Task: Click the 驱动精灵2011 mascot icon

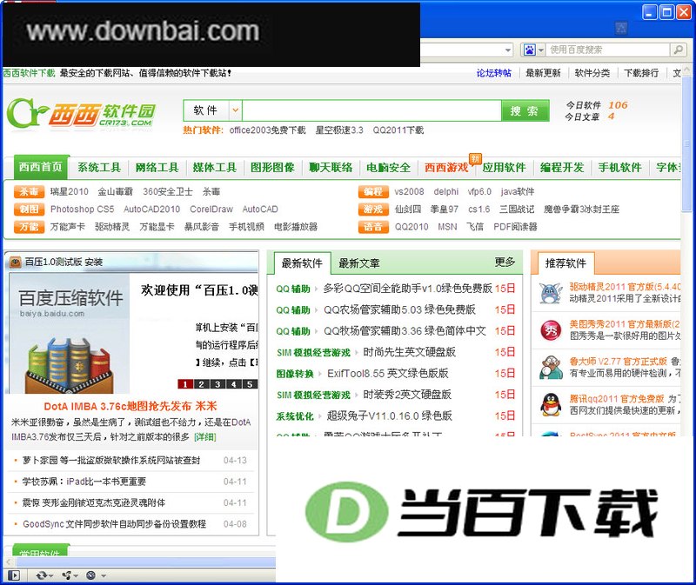Action: pyautogui.click(x=551, y=293)
